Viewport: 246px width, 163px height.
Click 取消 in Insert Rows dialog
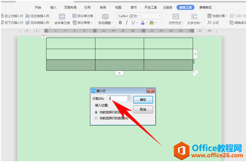143,109
